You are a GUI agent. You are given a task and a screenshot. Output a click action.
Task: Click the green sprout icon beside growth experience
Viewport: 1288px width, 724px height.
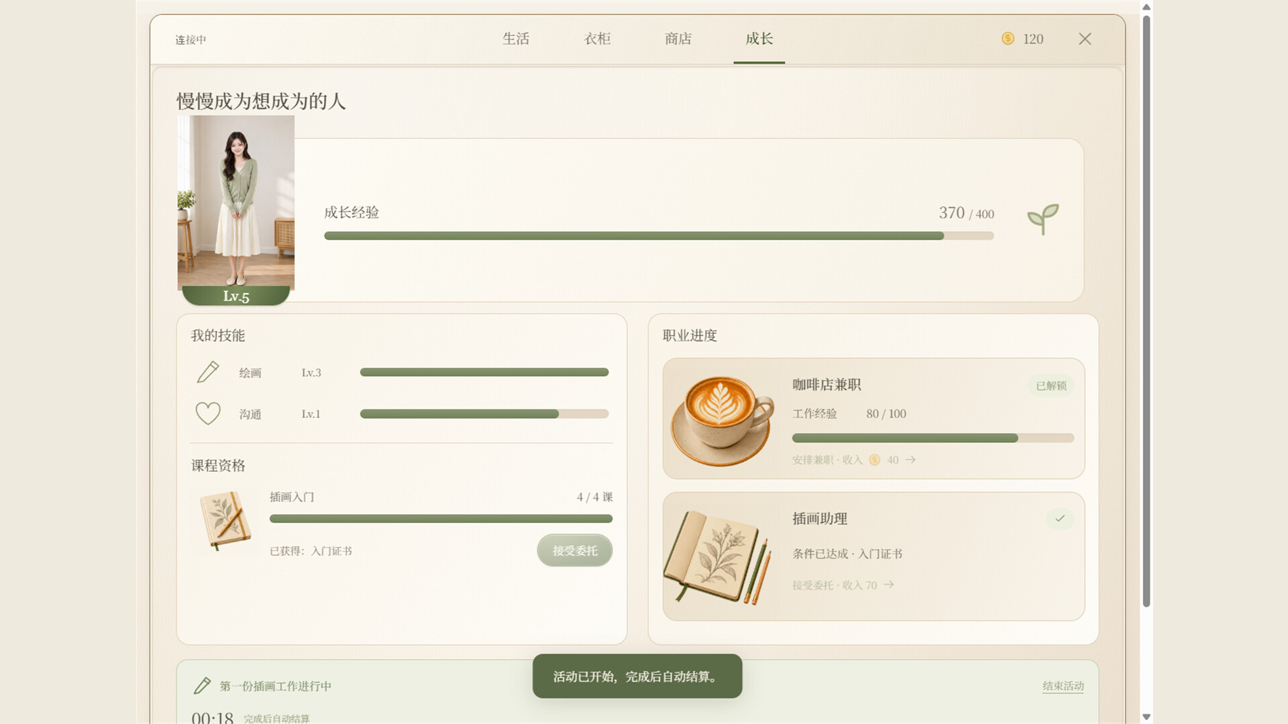pos(1043,219)
